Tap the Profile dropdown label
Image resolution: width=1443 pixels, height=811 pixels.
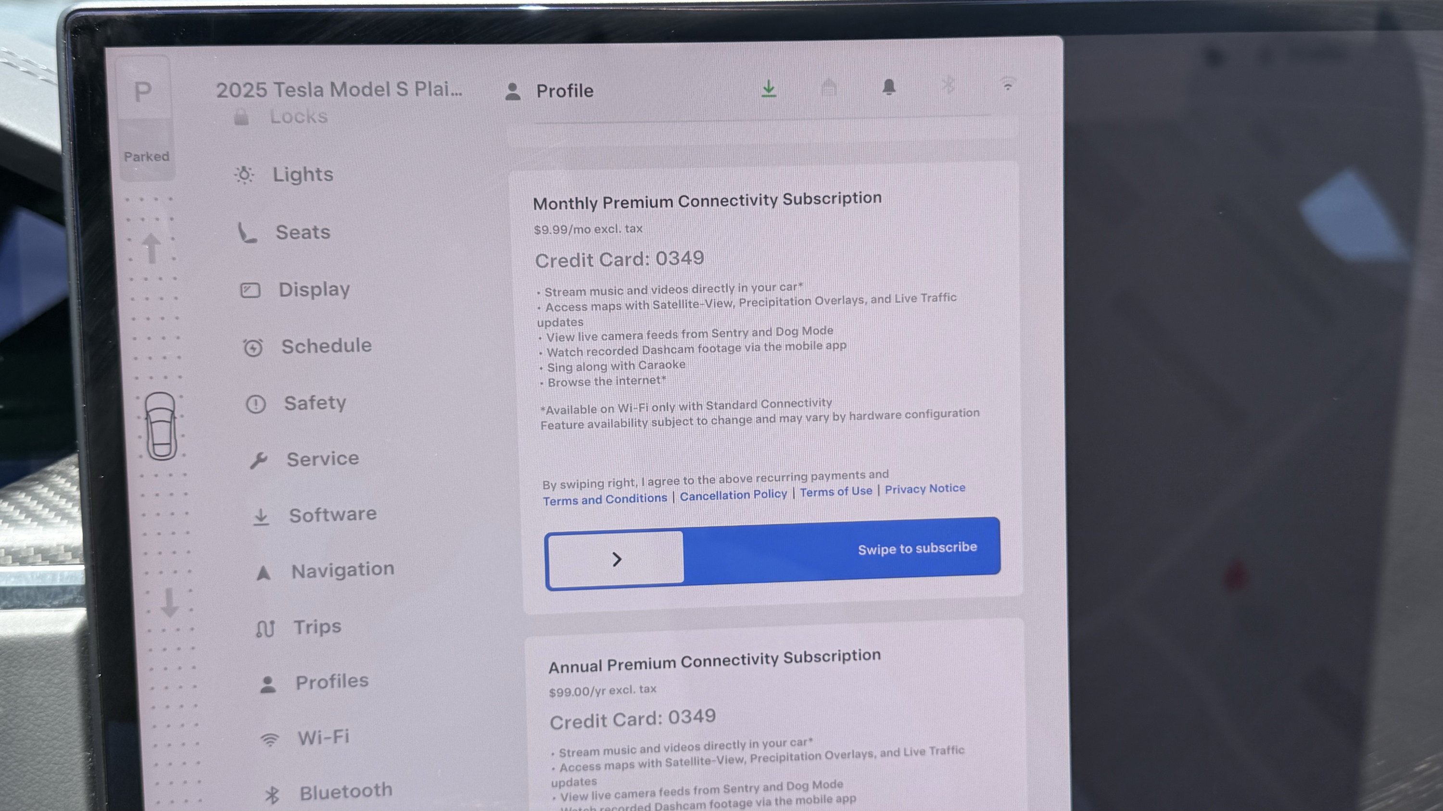565,91
